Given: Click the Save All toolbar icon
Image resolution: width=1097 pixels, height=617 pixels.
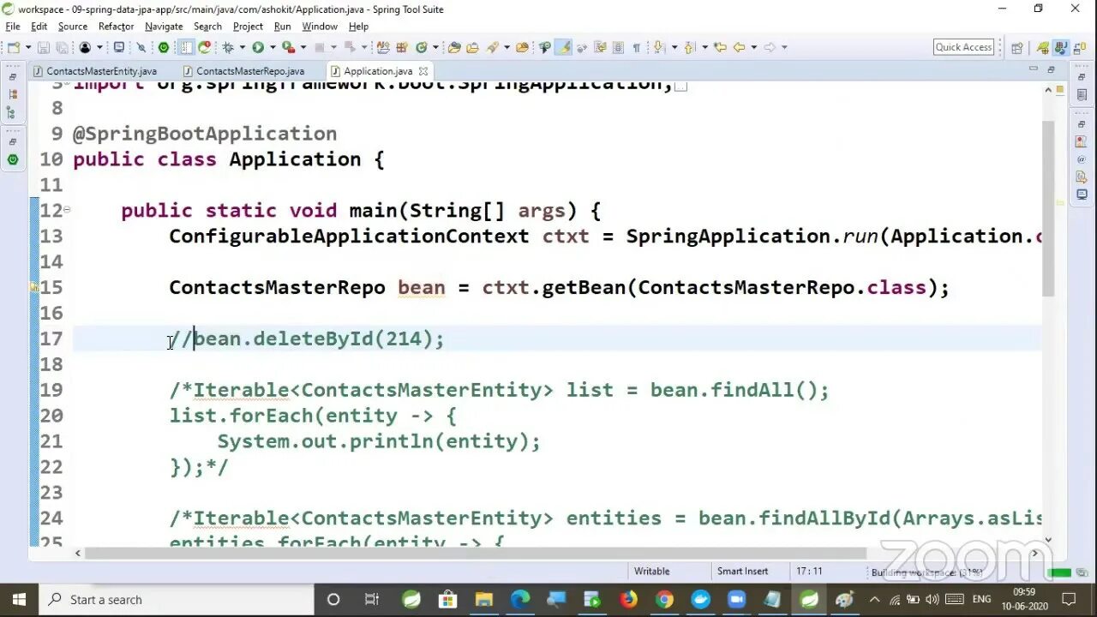Looking at the screenshot, I should coord(62,47).
